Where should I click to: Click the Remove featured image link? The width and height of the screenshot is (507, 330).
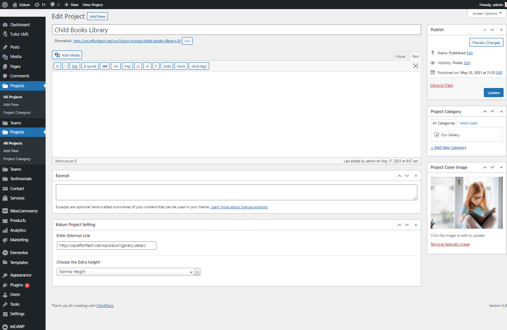click(450, 244)
